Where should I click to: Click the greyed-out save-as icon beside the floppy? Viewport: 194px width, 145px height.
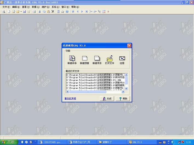pos(29,11)
